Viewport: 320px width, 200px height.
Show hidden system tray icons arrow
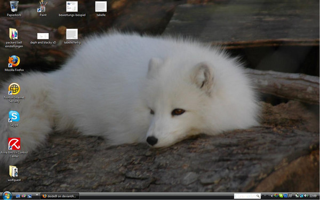(x=272, y=196)
